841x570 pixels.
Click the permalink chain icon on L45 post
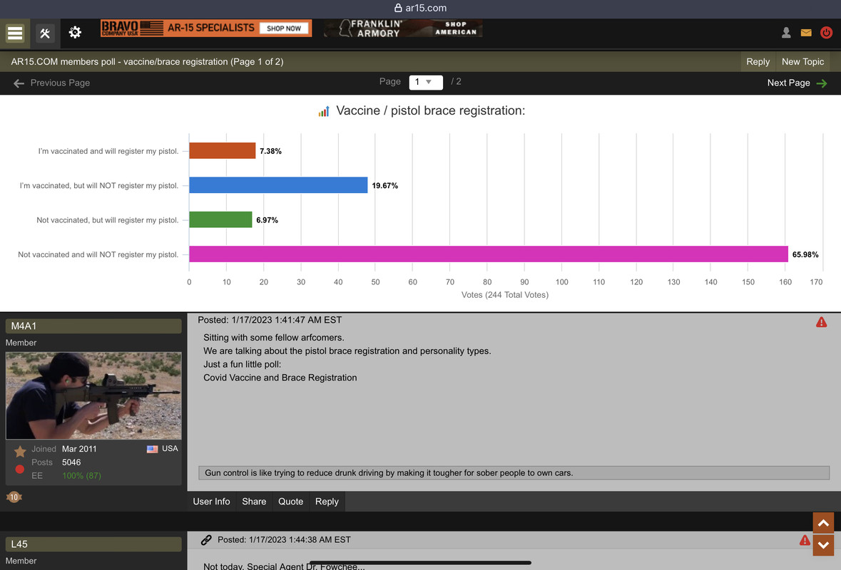click(x=206, y=540)
